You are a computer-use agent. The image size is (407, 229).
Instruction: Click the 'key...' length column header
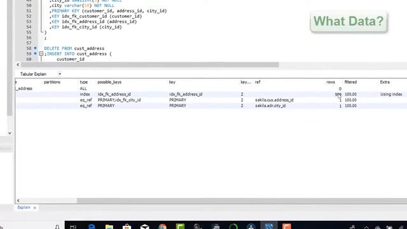[245, 82]
